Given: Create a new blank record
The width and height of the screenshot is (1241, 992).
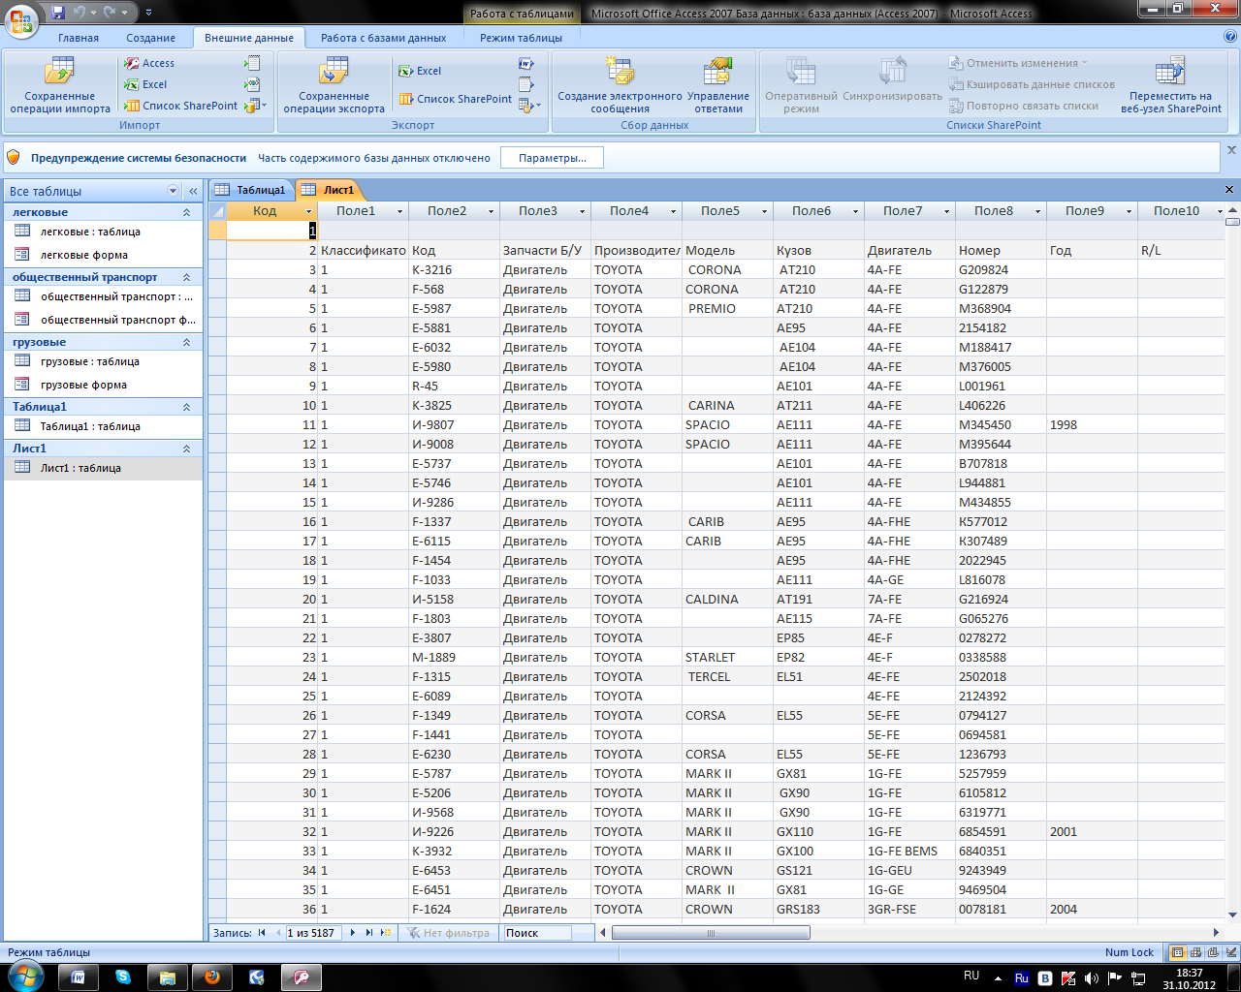Looking at the screenshot, I should tap(386, 932).
